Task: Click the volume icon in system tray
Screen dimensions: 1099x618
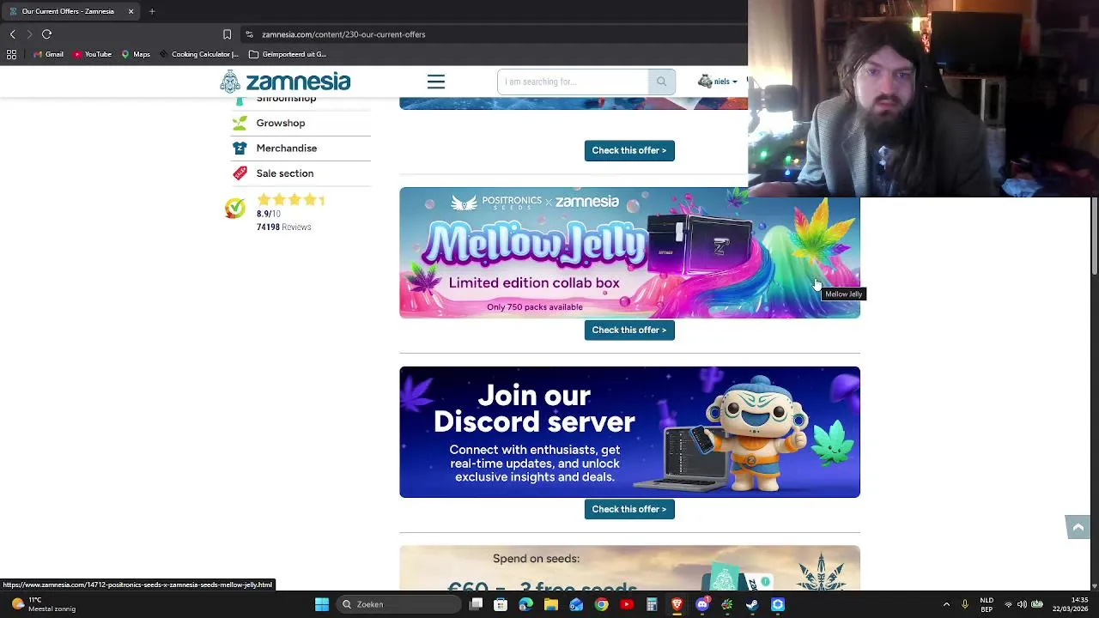Action: [1022, 604]
